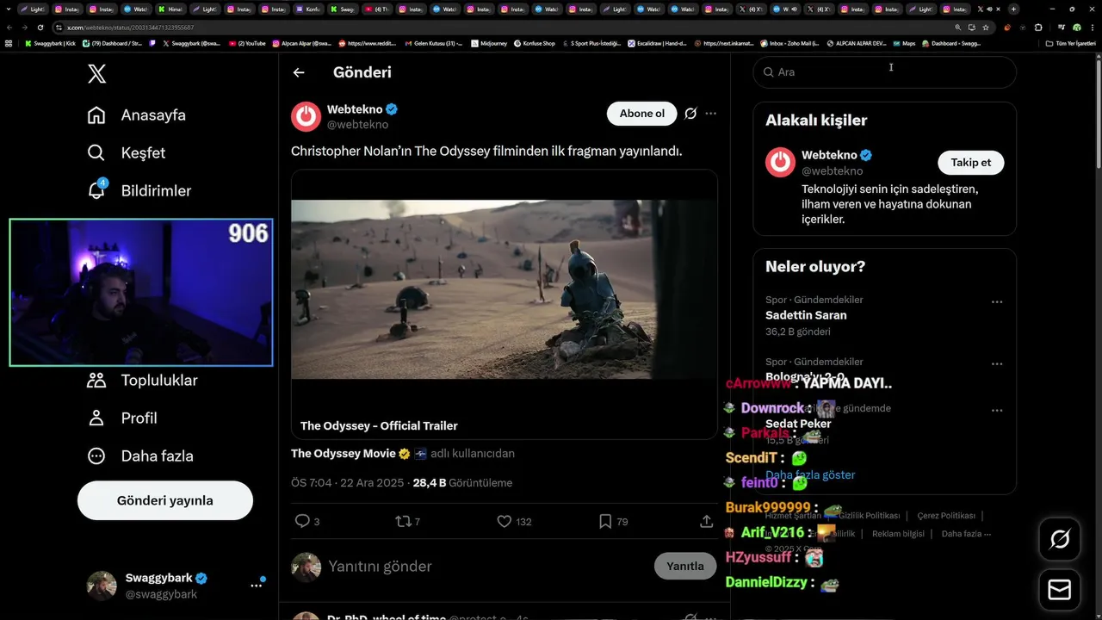Viewport: 1102px width, 620px height.
Task: Click the browser address bar URL
Action: (x=130, y=28)
